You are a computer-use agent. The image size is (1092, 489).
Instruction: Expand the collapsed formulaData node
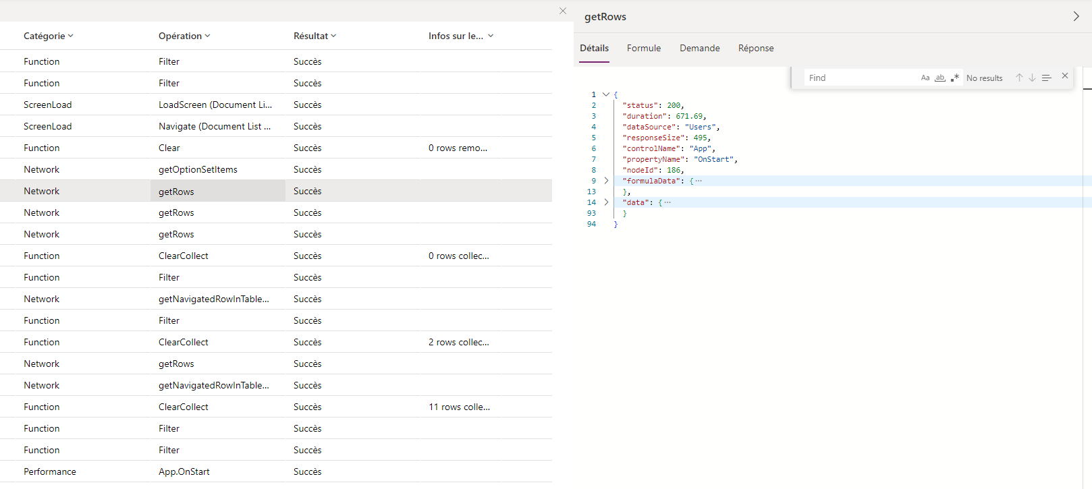tap(606, 181)
